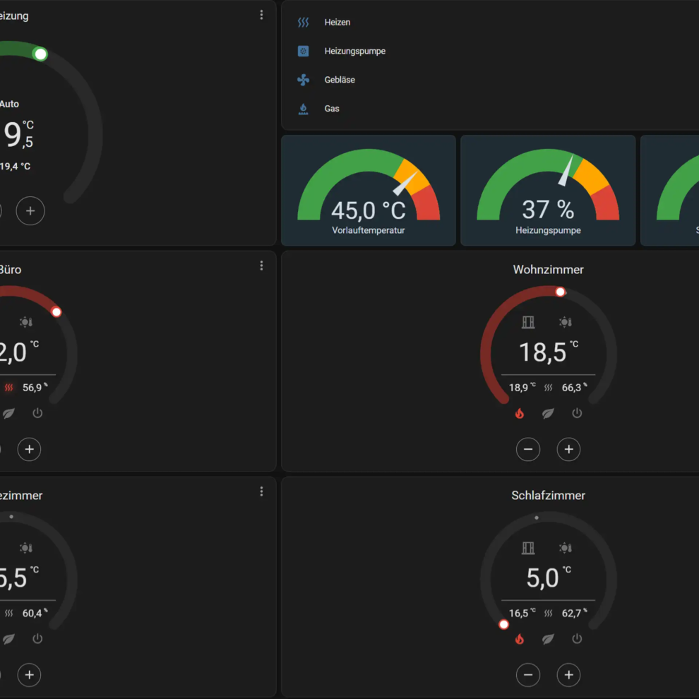Image resolution: width=699 pixels, height=699 pixels.
Task: Click the 60,4 % humidity value in ezimmer
Action: (35, 614)
